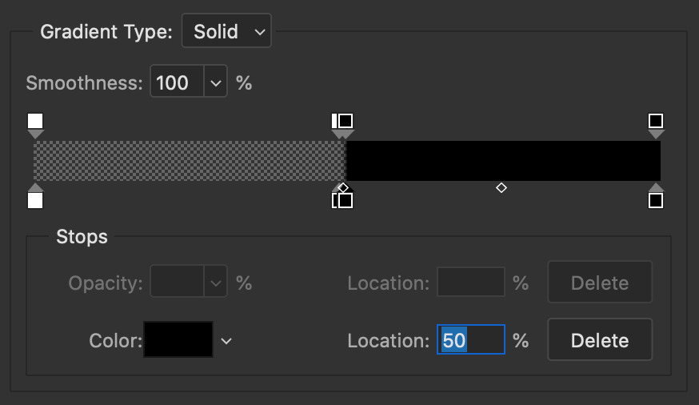The height and width of the screenshot is (405, 699).
Task: Click the dimmed Delete button for opacity stop
Action: coord(599,283)
